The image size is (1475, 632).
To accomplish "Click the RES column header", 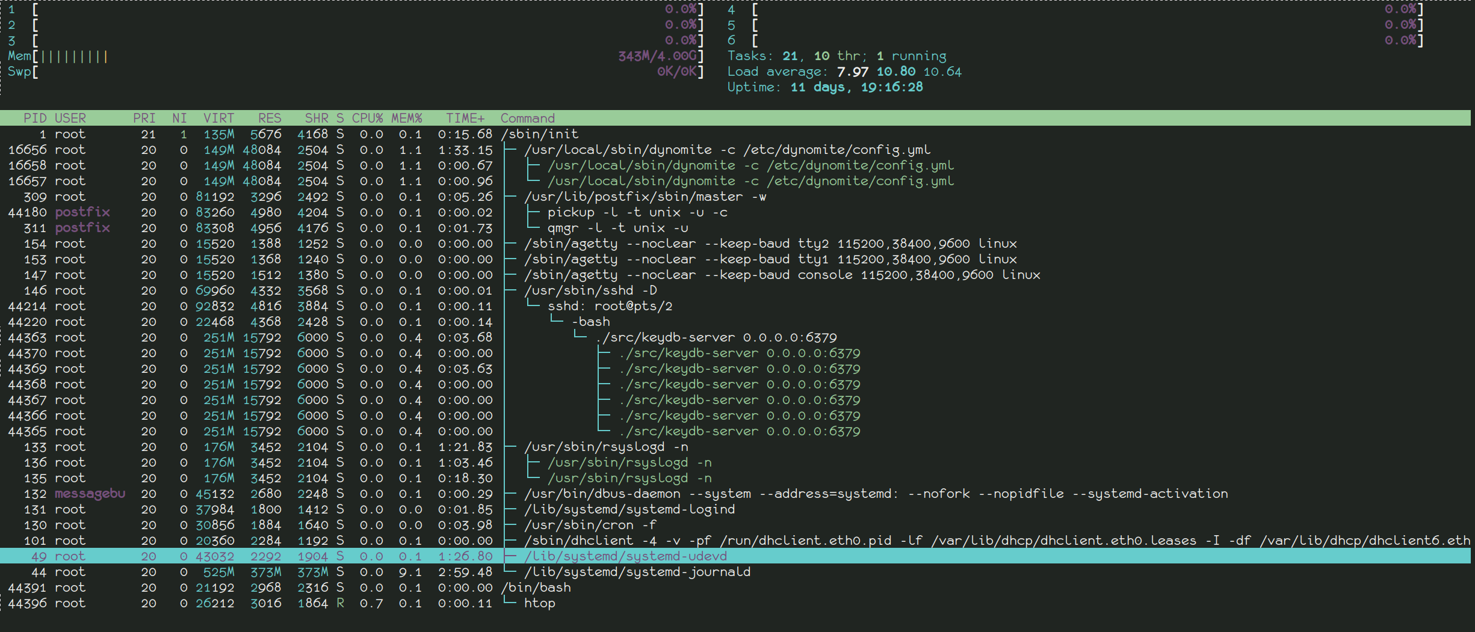I will tap(269, 118).
